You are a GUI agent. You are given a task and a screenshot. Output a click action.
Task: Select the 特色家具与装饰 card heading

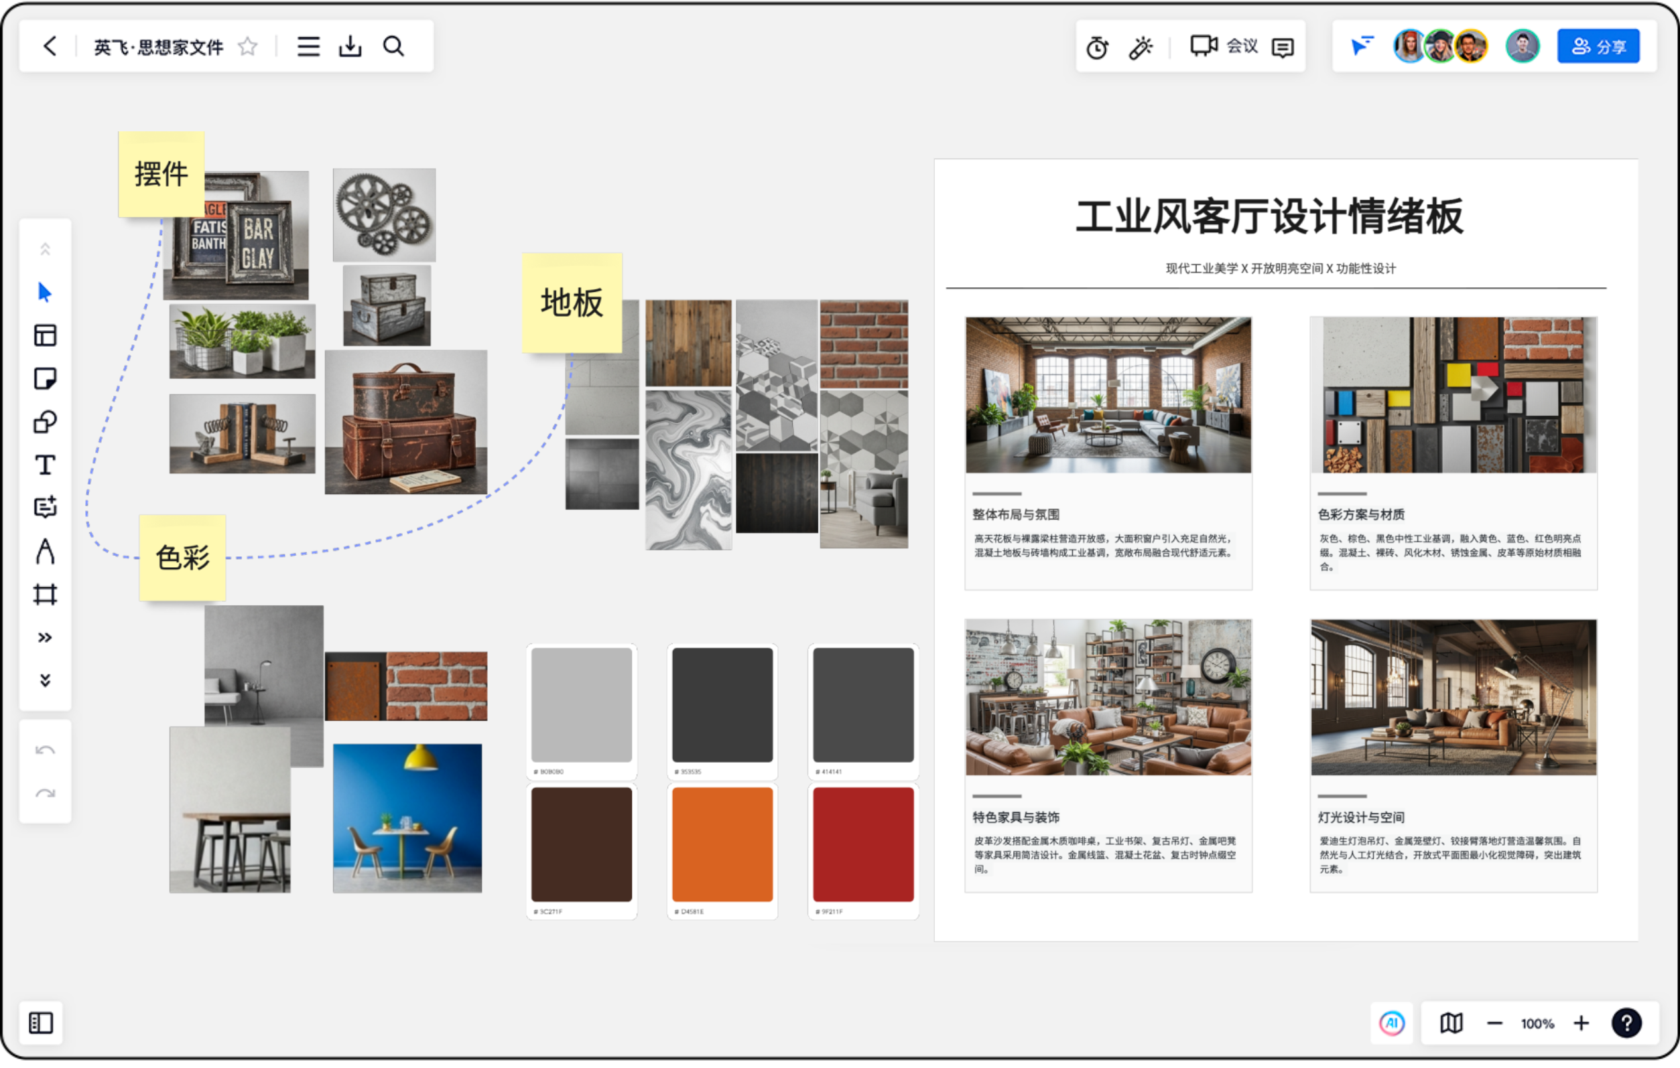click(1017, 818)
